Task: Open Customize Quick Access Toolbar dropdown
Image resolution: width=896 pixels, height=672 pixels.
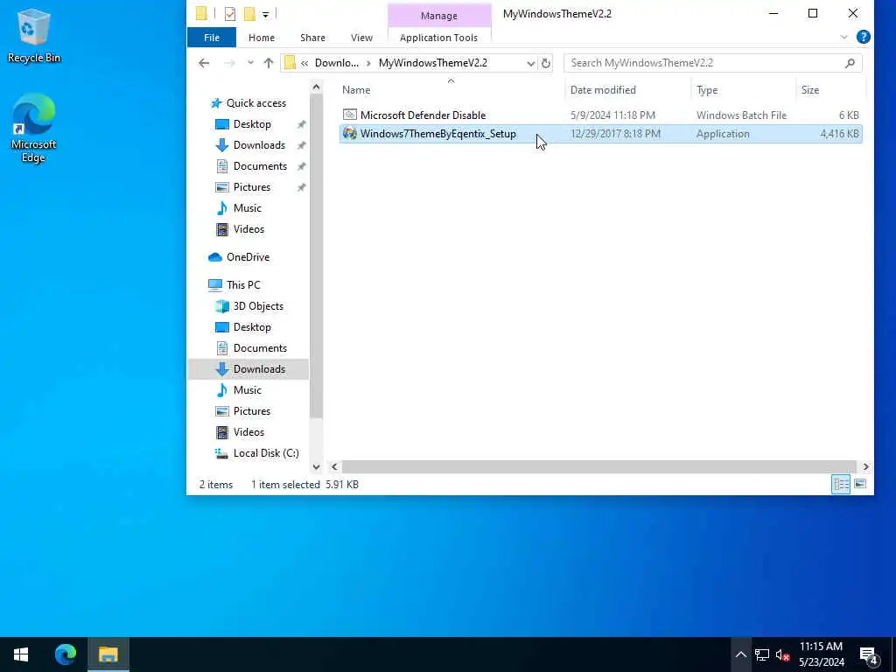Action: tap(265, 14)
